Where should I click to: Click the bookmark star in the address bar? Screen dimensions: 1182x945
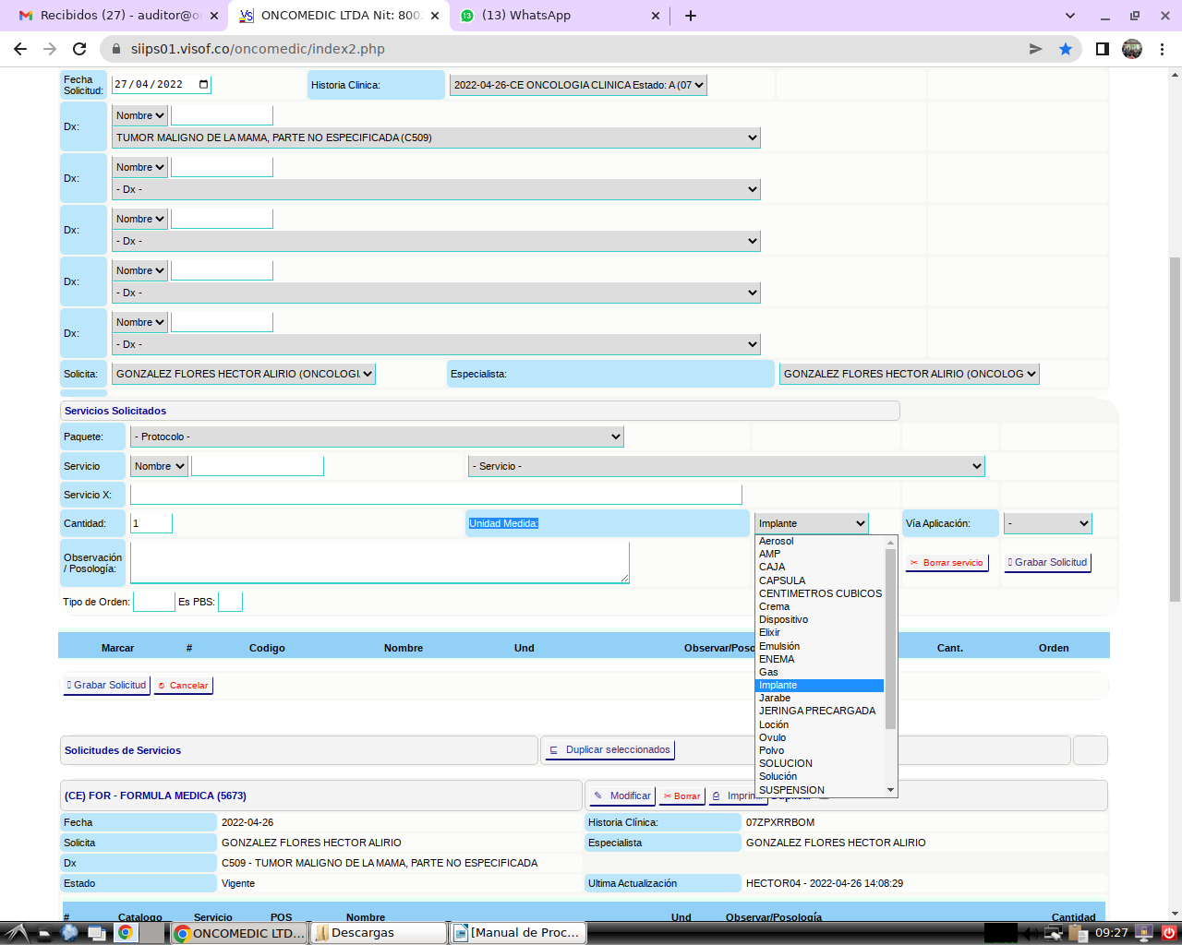coord(1066,49)
